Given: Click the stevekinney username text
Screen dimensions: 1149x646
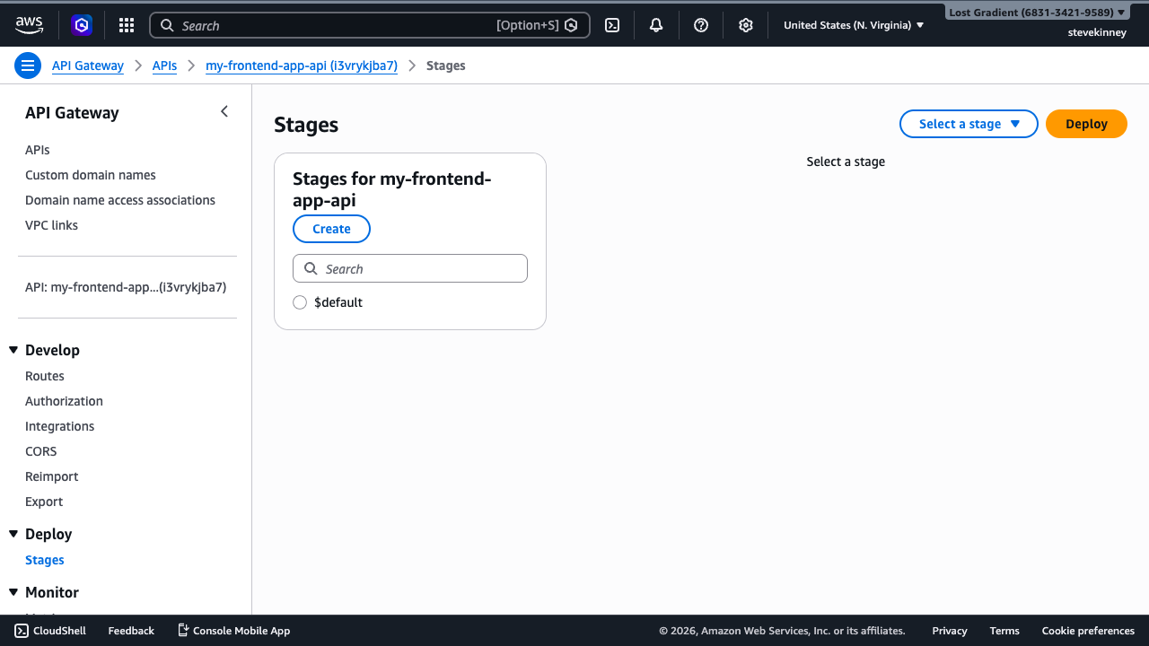Looking at the screenshot, I should click(1097, 32).
